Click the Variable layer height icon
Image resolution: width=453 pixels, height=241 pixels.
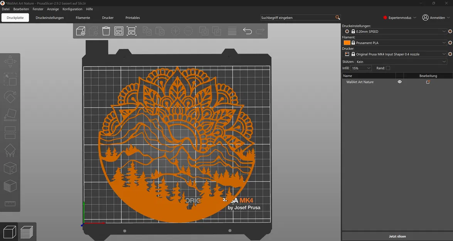tap(232, 31)
